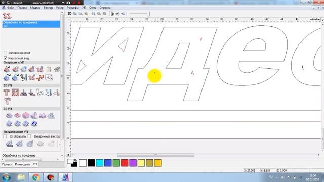Viewport: 324px width, 182px height.
Task: Pick the cyan color swatch
Action: click(x=99, y=163)
